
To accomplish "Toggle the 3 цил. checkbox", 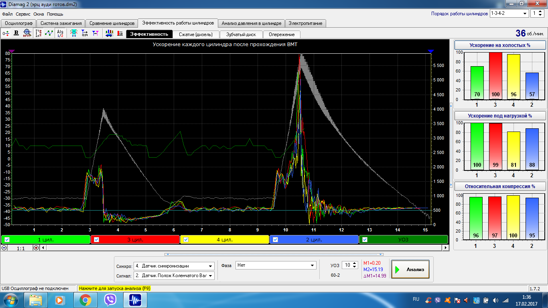I will coord(96,240).
